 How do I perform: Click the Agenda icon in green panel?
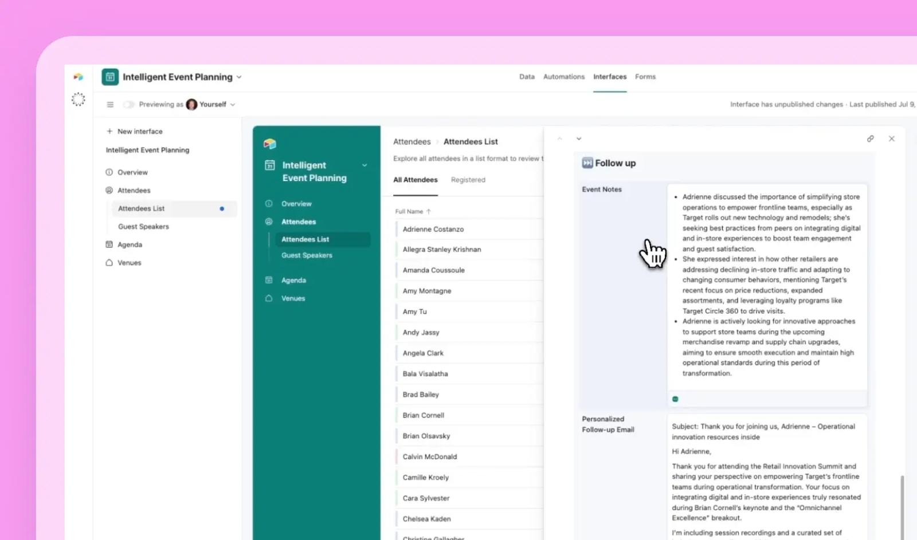pos(269,280)
